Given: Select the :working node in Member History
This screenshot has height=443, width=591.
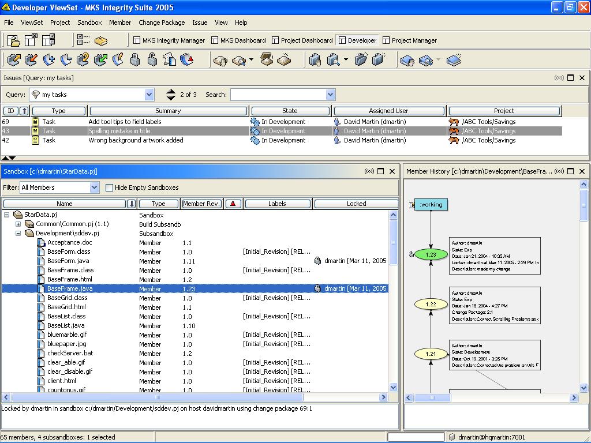Looking at the screenshot, I should [x=431, y=205].
